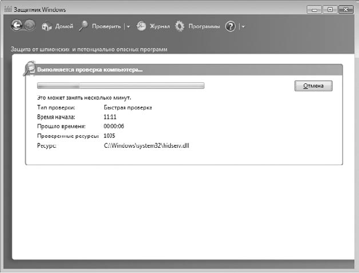Minimize the Защитник Windows window
The height and width of the screenshot is (273, 359).
314,10
